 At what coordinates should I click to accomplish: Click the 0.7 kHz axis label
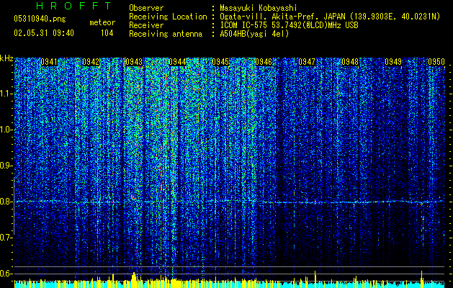pyautogui.click(x=6, y=238)
